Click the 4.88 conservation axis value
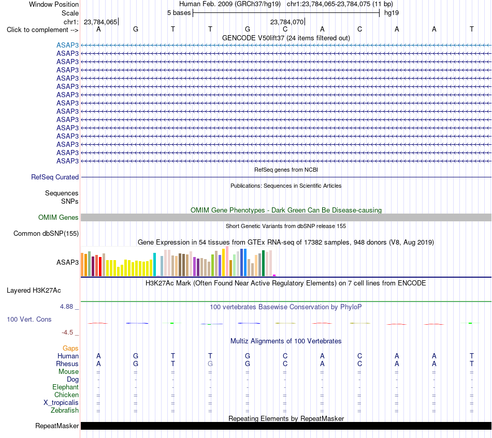Viewport: 492px width, 438px height. pyautogui.click(x=66, y=307)
